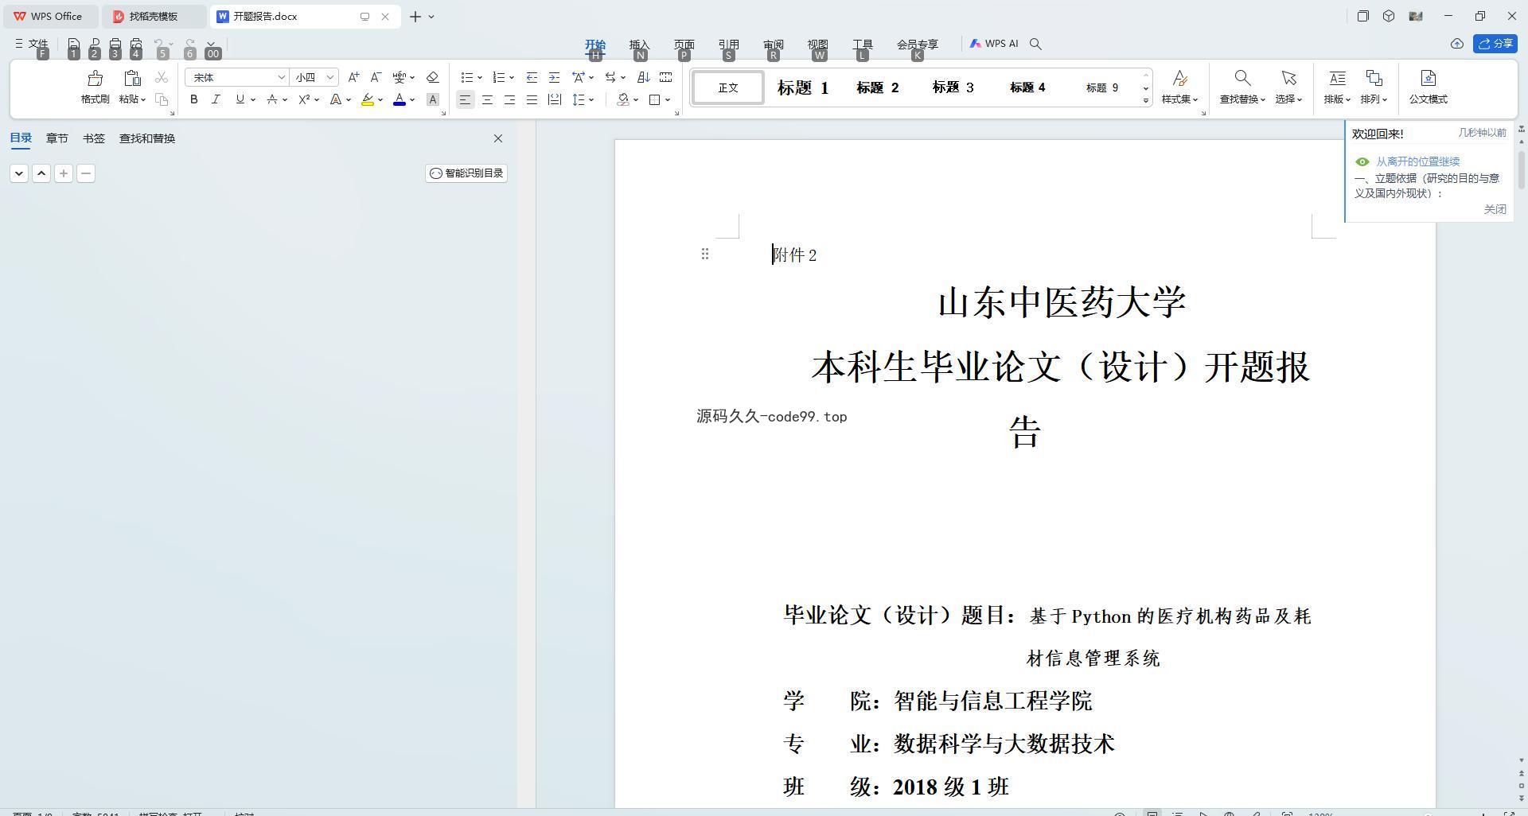Viewport: 1528px width, 816px height.
Task: Open the 书签 (Bookmarks) navigation tab
Action: [x=93, y=138]
